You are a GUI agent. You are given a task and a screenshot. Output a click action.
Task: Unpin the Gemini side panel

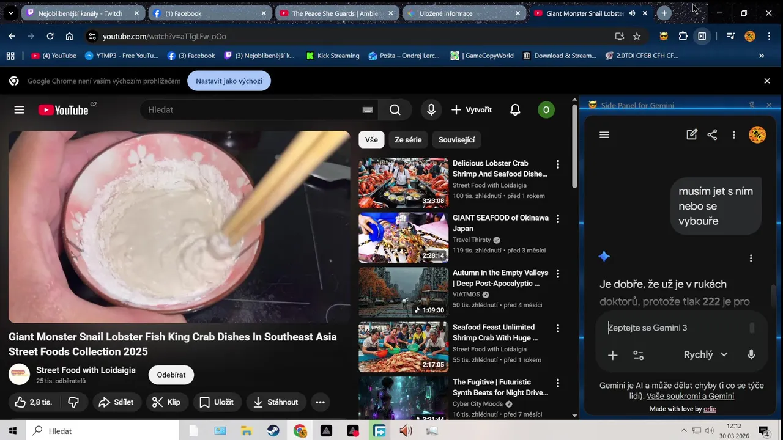pos(752,105)
